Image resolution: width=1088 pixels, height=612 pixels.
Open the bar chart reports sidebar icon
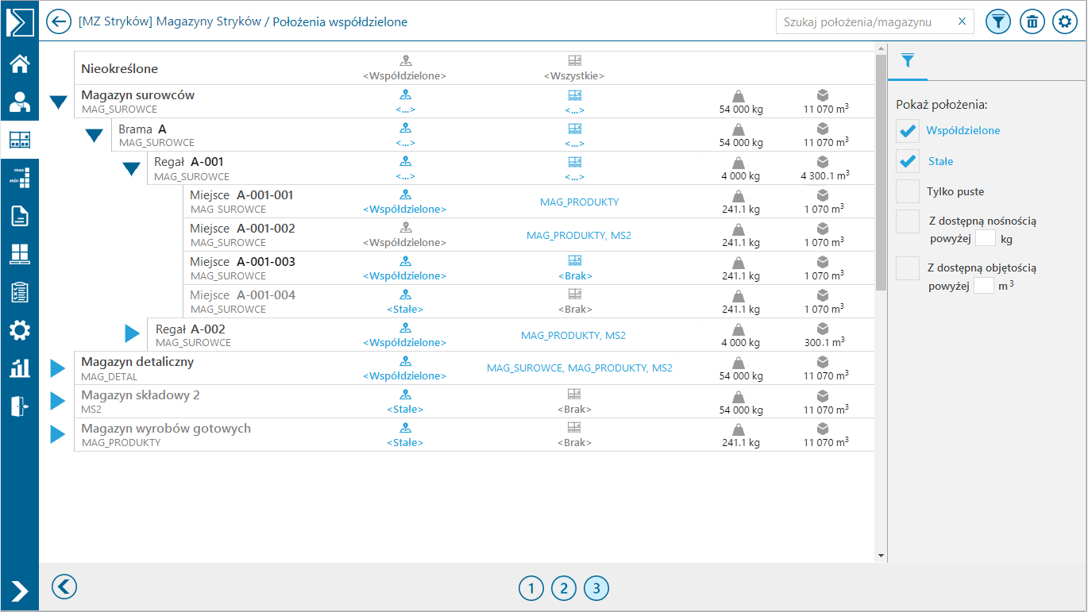coord(19,368)
